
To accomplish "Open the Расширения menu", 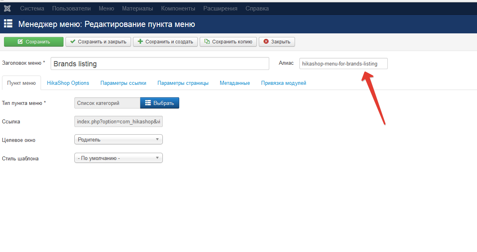I will coord(220,8).
